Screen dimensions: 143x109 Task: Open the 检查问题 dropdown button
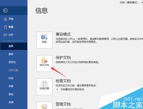pos(44,87)
